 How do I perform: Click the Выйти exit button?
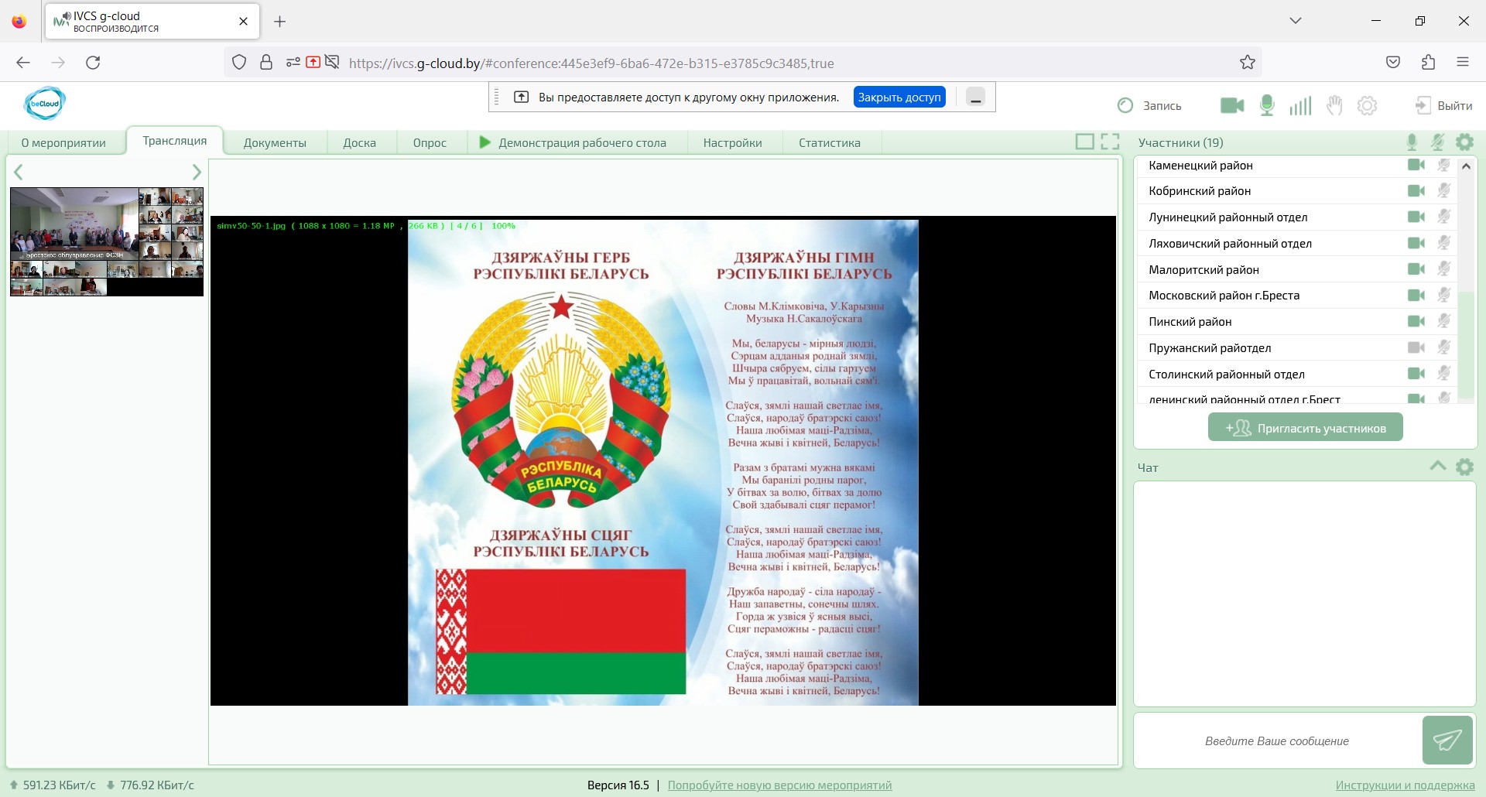(x=1444, y=105)
